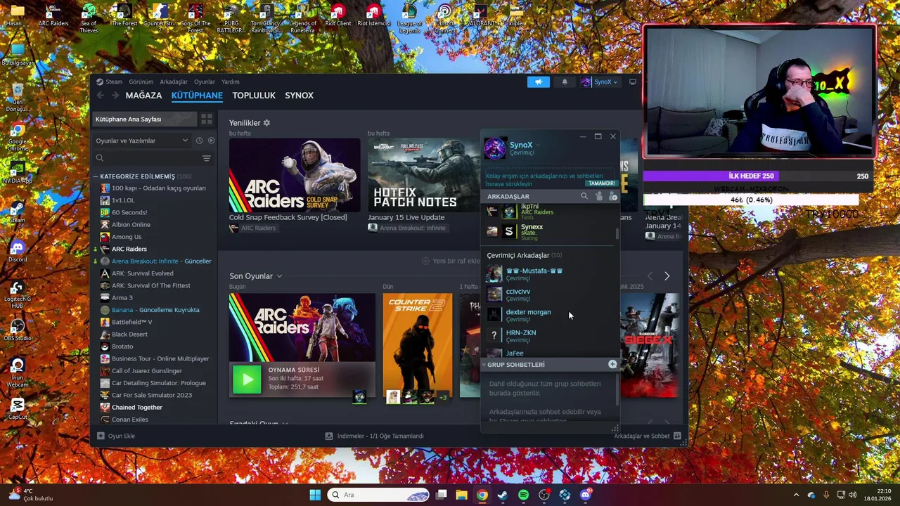Switch library to grid collections view icon

click(x=207, y=119)
